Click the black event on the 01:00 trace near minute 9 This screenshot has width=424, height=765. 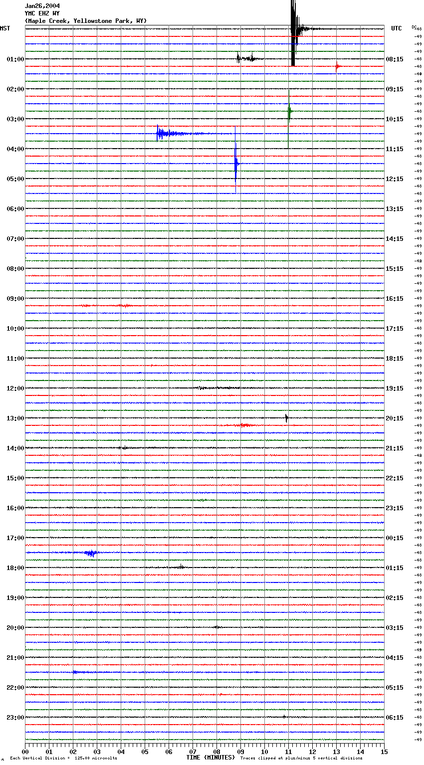[248, 58]
